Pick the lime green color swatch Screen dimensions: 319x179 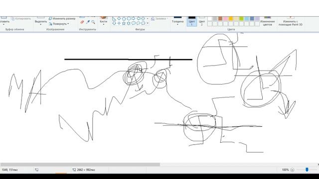[241, 19]
